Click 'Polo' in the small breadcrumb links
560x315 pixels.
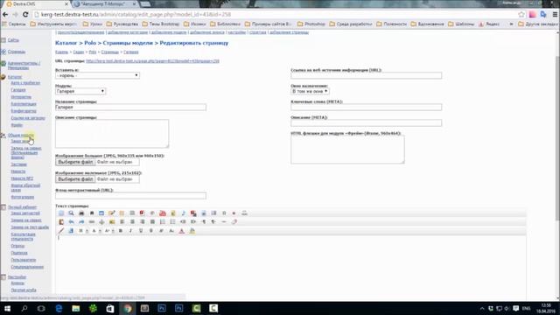coord(93,52)
